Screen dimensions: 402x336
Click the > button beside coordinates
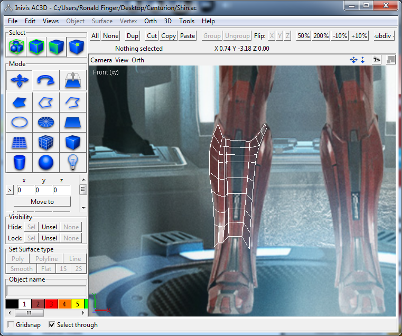click(x=10, y=190)
